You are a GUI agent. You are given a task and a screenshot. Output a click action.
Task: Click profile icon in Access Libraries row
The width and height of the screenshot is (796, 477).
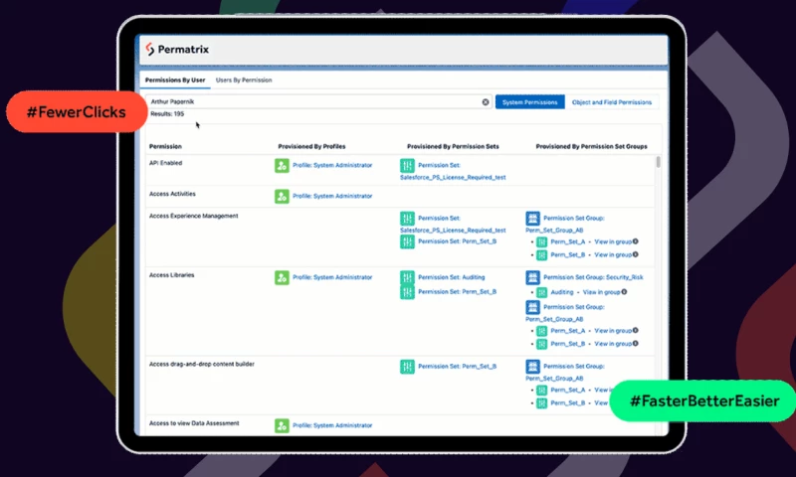point(282,277)
